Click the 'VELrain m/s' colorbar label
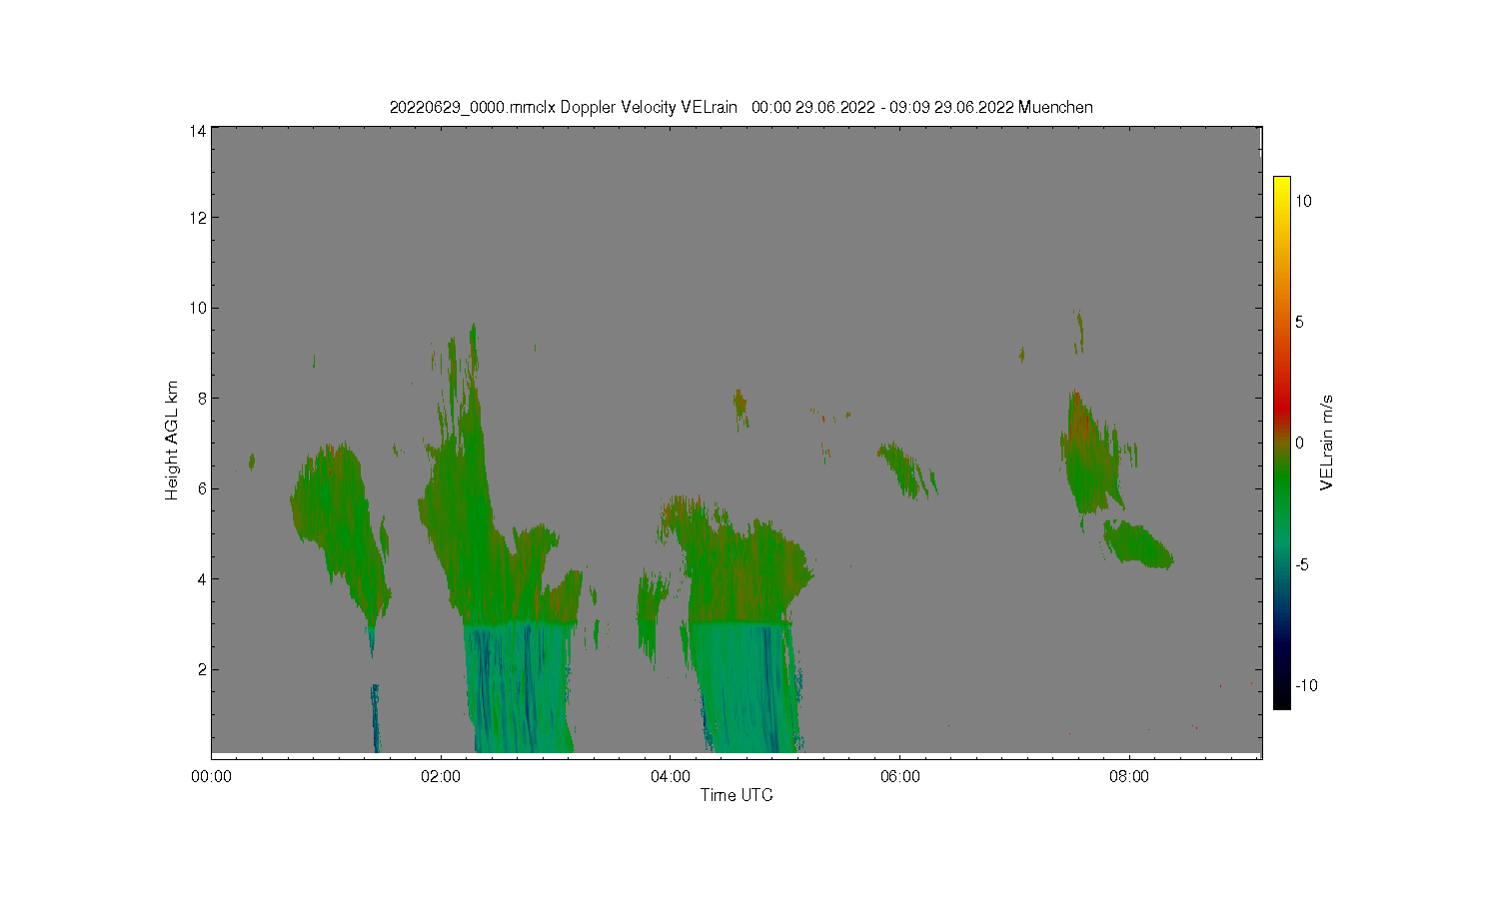Viewport: 1499px width, 899px height. click(x=1327, y=443)
